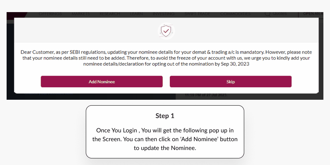Click the shield checkmark icon
Screen dimensions: 330x165
coord(166,31)
